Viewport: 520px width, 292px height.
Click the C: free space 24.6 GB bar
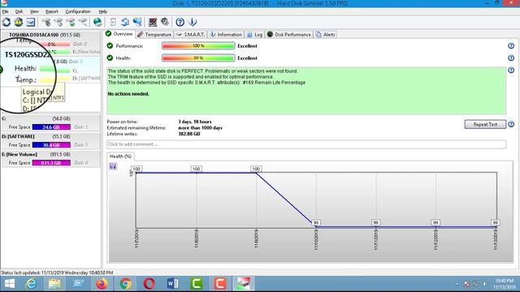click(x=51, y=127)
